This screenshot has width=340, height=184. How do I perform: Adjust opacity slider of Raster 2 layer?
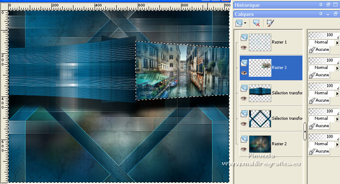tap(324, 137)
